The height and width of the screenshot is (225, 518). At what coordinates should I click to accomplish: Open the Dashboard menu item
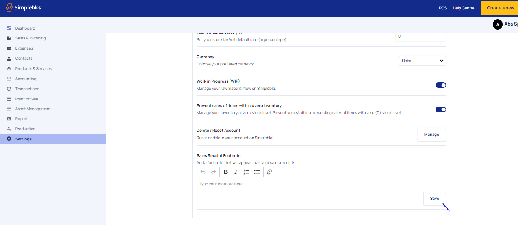25,28
